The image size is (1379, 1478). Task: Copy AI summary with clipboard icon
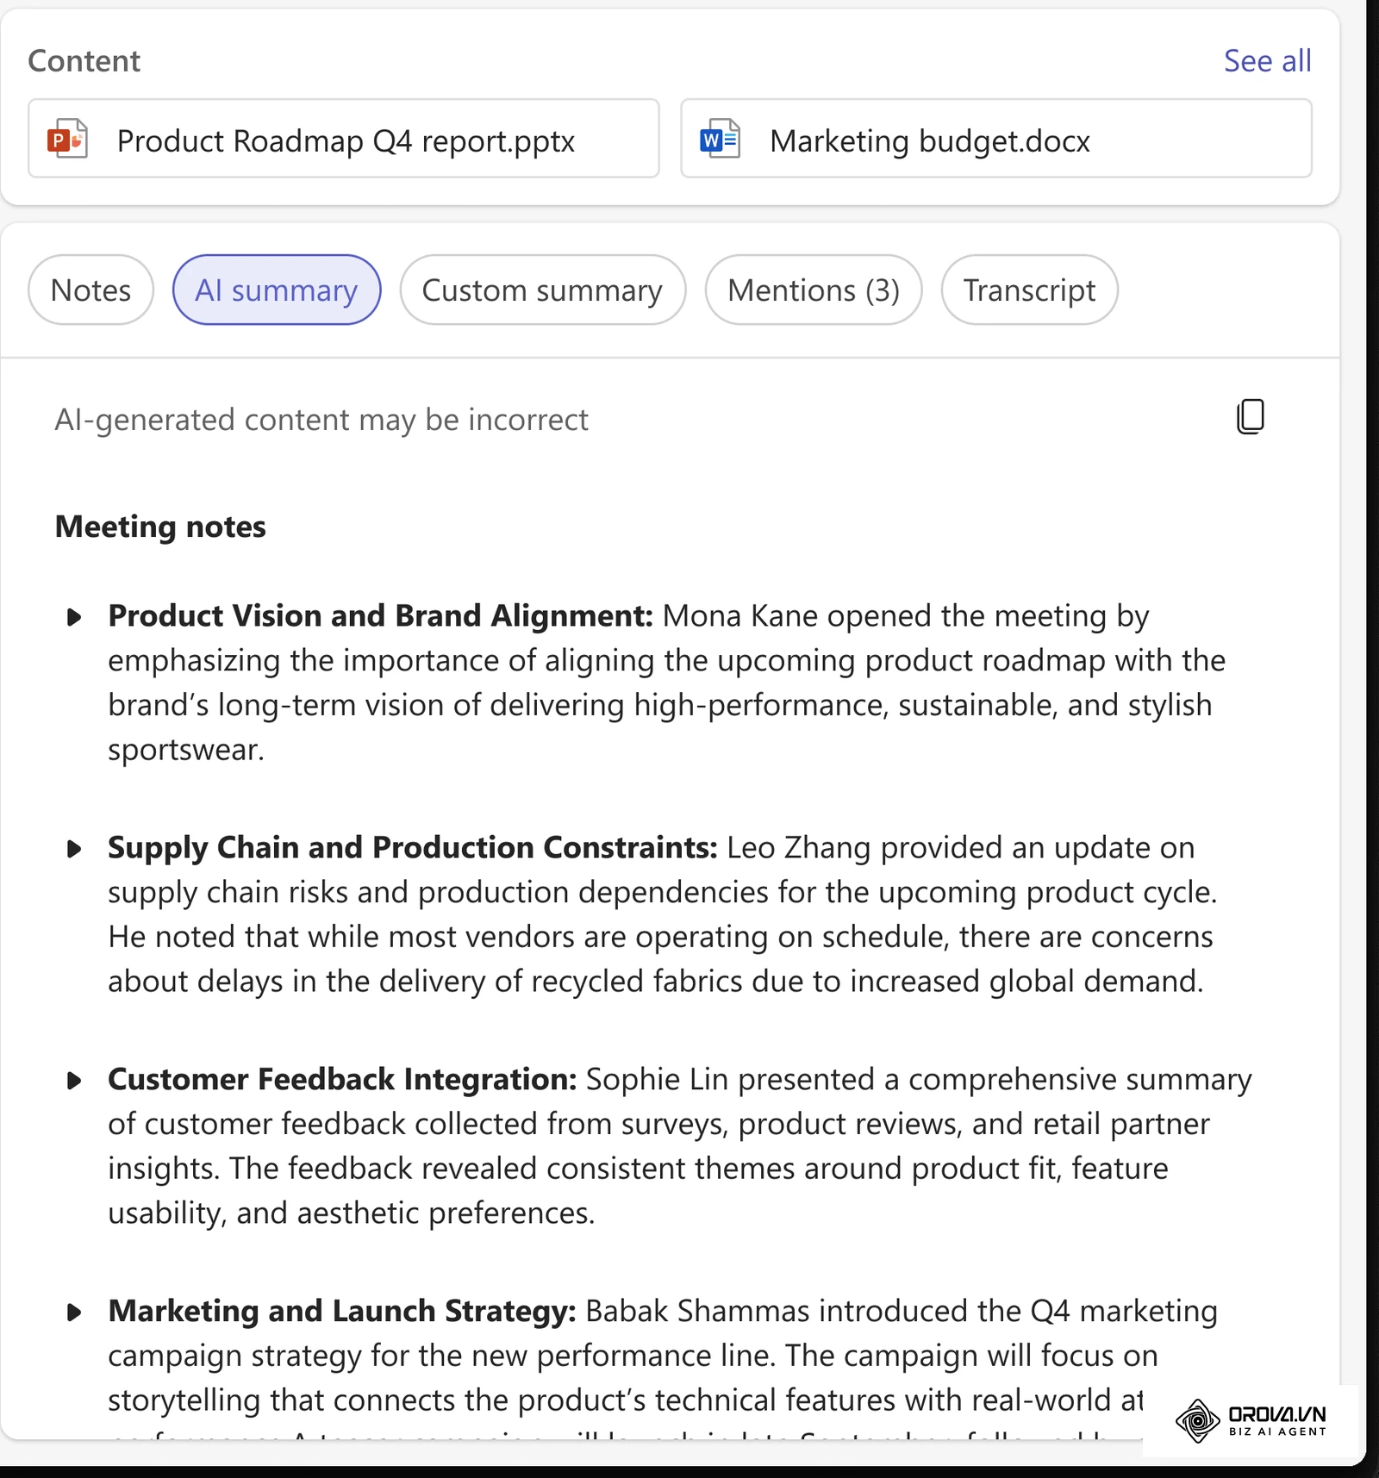(x=1250, y=417)
